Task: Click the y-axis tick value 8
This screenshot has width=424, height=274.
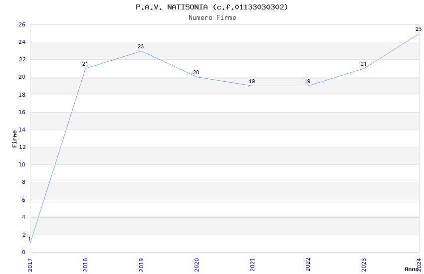Action: pyautogui.click(x=23, y=182)
